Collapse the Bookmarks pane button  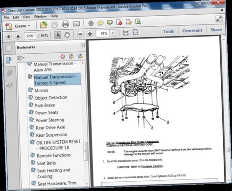pyautogui.click(x=83, y=45)
